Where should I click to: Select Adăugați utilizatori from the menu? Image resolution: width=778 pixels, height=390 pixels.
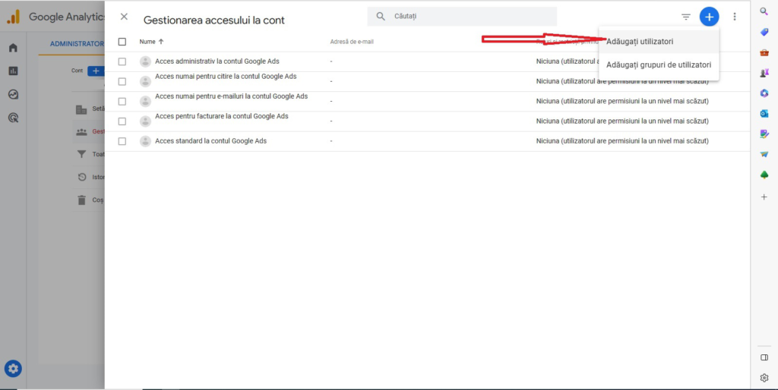point(659,42)
